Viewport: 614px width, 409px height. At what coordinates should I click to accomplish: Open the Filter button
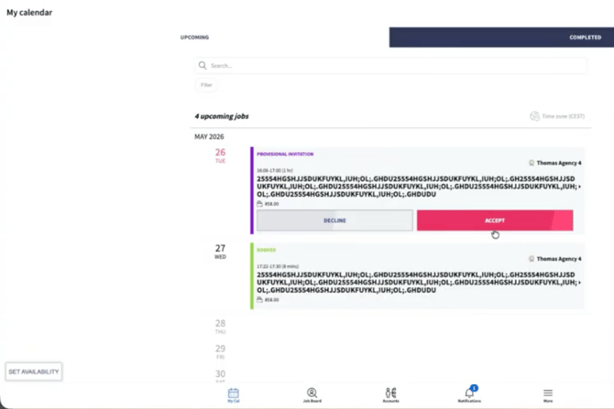206,85
